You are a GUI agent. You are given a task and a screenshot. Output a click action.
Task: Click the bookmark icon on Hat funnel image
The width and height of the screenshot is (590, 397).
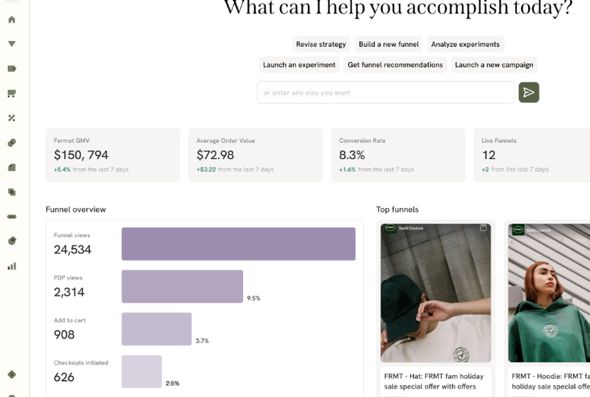coord(483,228)
